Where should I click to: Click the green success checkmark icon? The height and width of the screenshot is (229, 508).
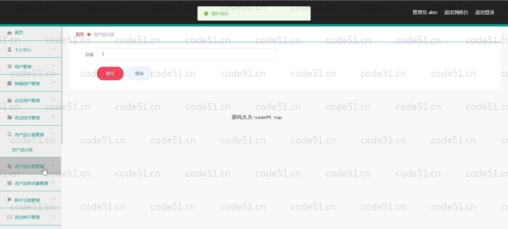[206, 13]
